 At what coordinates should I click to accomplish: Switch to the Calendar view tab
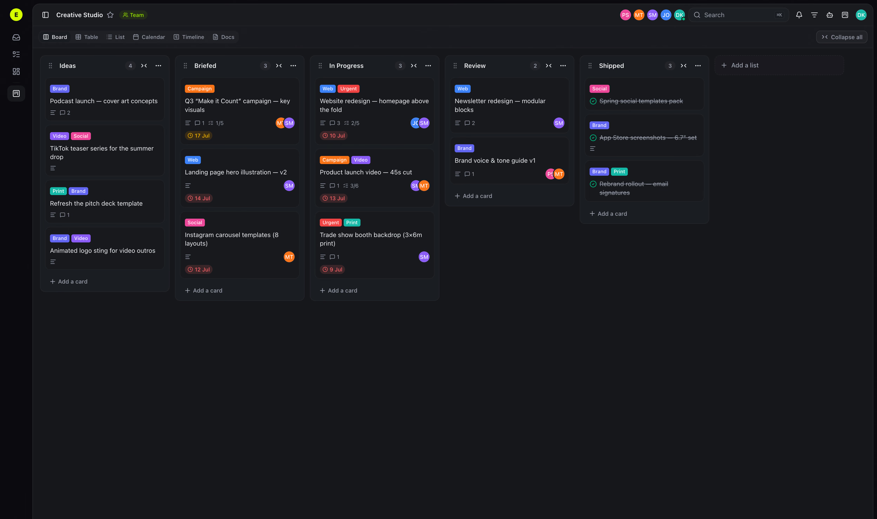pos(149,37)
